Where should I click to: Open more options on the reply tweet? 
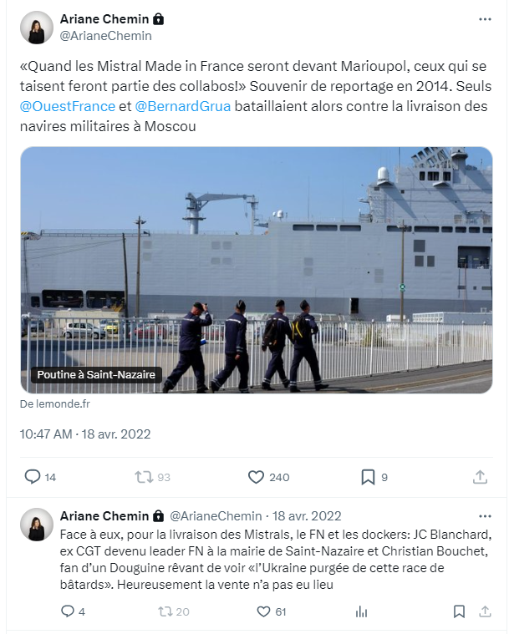485,515
